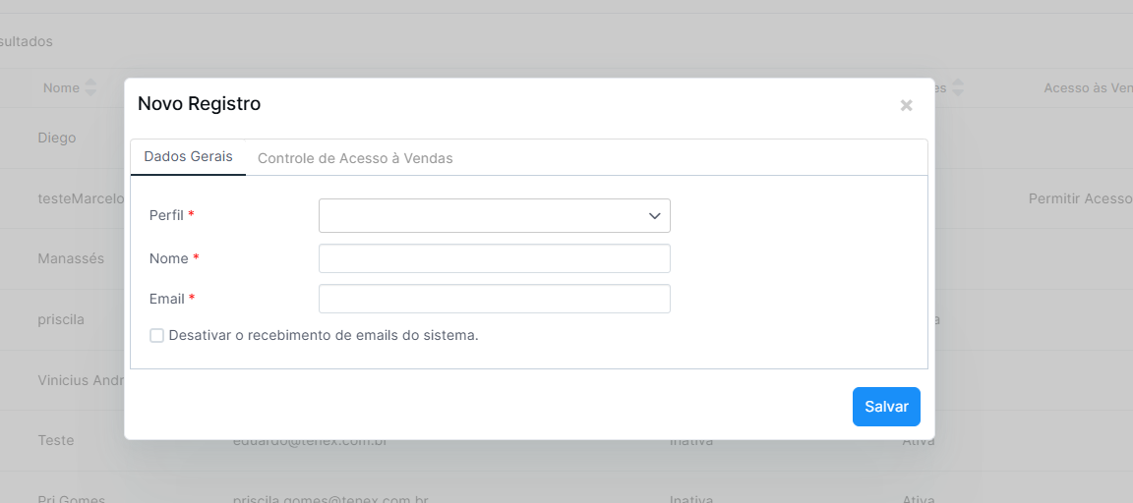Click the Manassés user row
This screenshot has width=1133, height=503.
71,258
